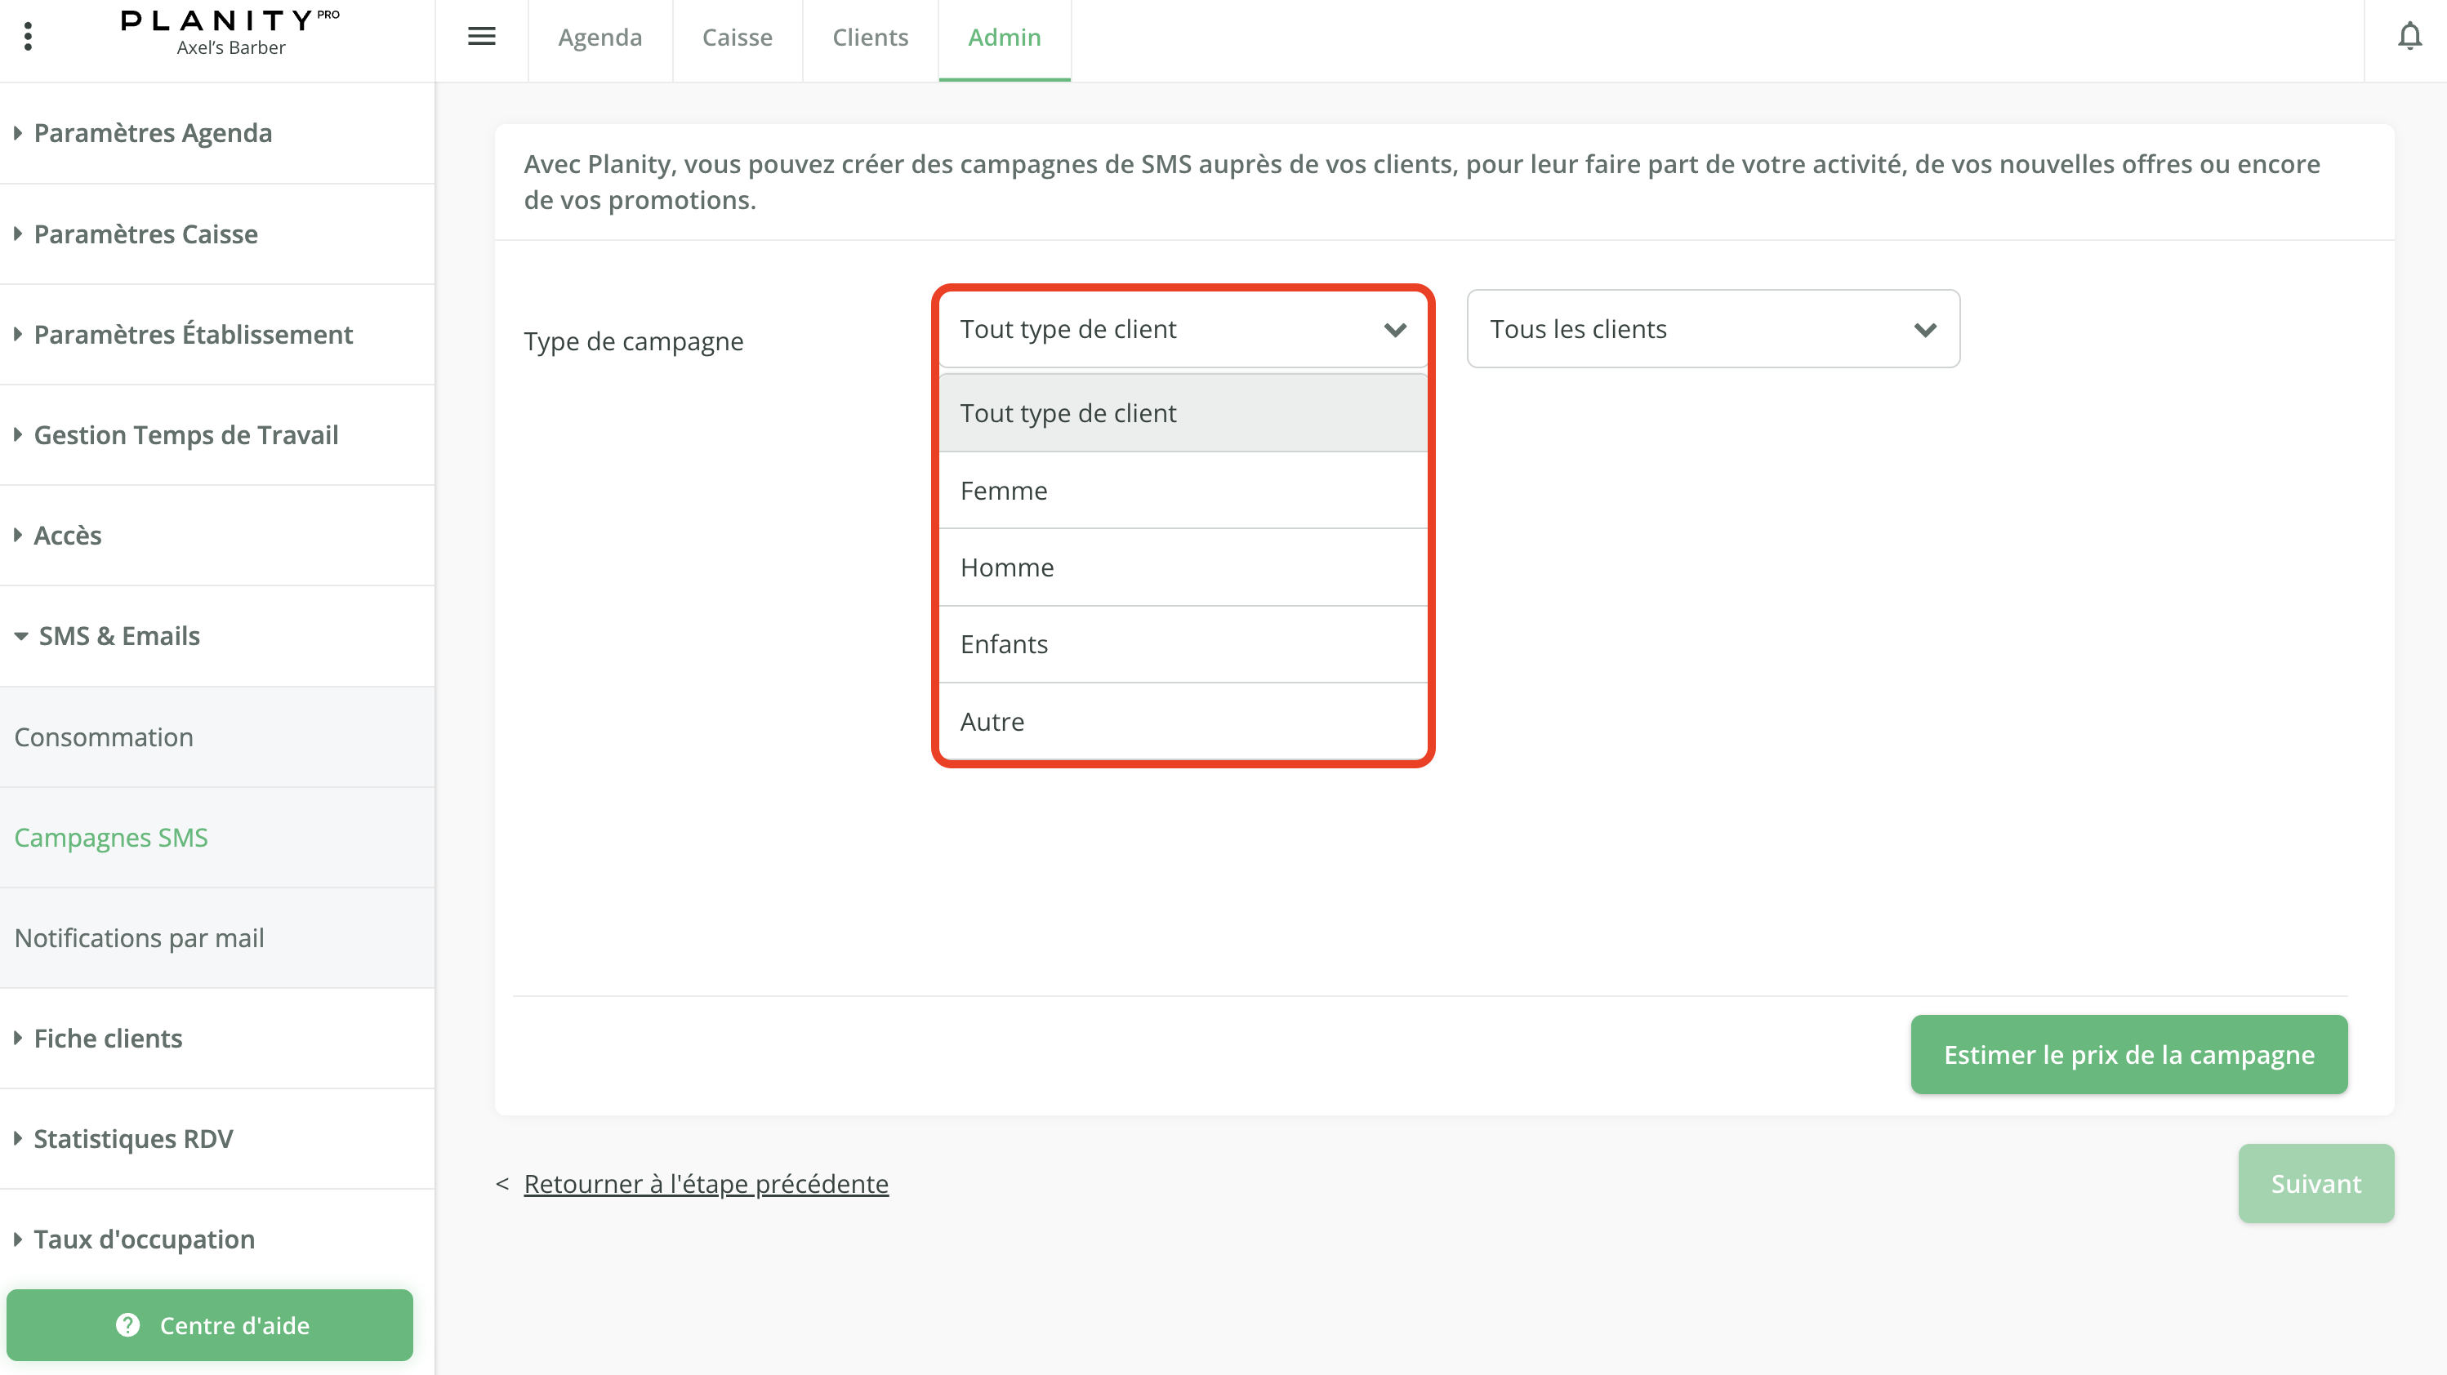Click Estimer le prix de la campagne
The image size is (2447, 1375).
coord(2128,1054)
